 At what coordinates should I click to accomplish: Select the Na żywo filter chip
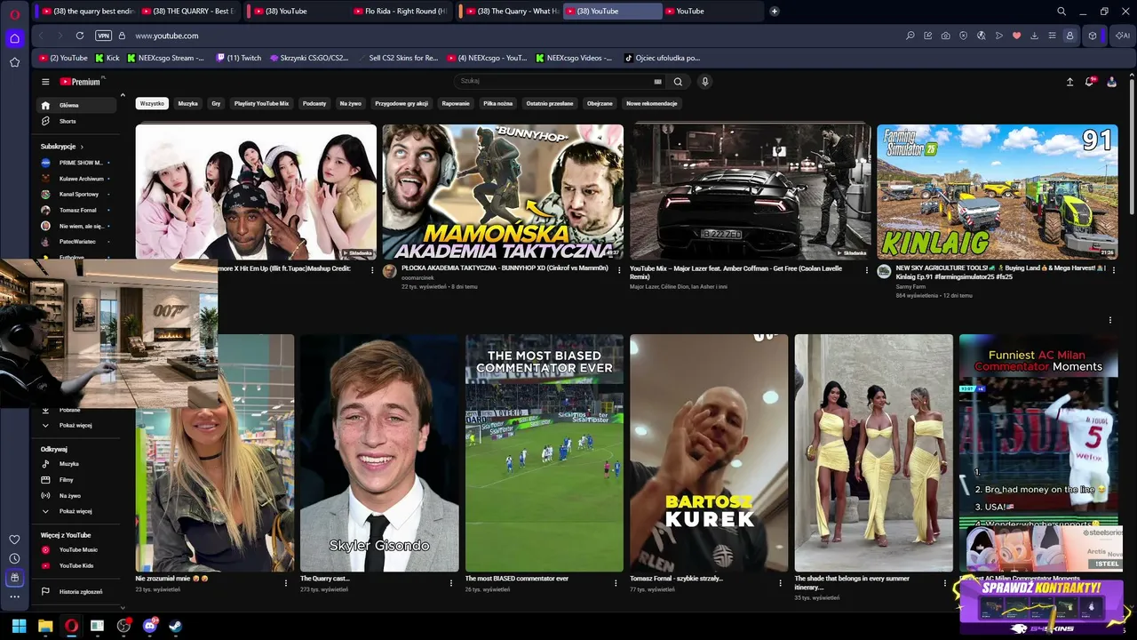[351, 103]
